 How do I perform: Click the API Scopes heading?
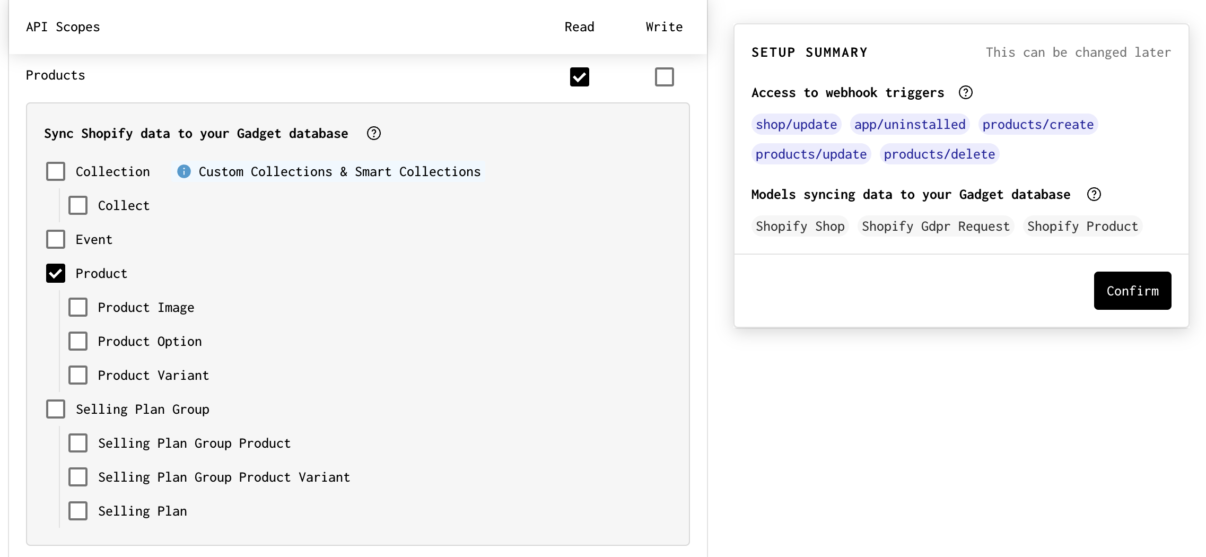(63, 27)
